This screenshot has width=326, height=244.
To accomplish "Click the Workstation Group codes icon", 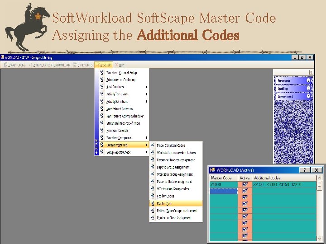I will tap(153, 188).
